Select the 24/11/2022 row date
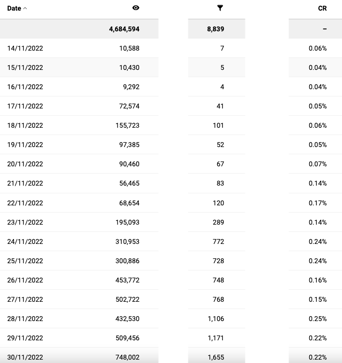Viewport: 342px width, 363px height. pyautogui.click(x=25, y=242)
